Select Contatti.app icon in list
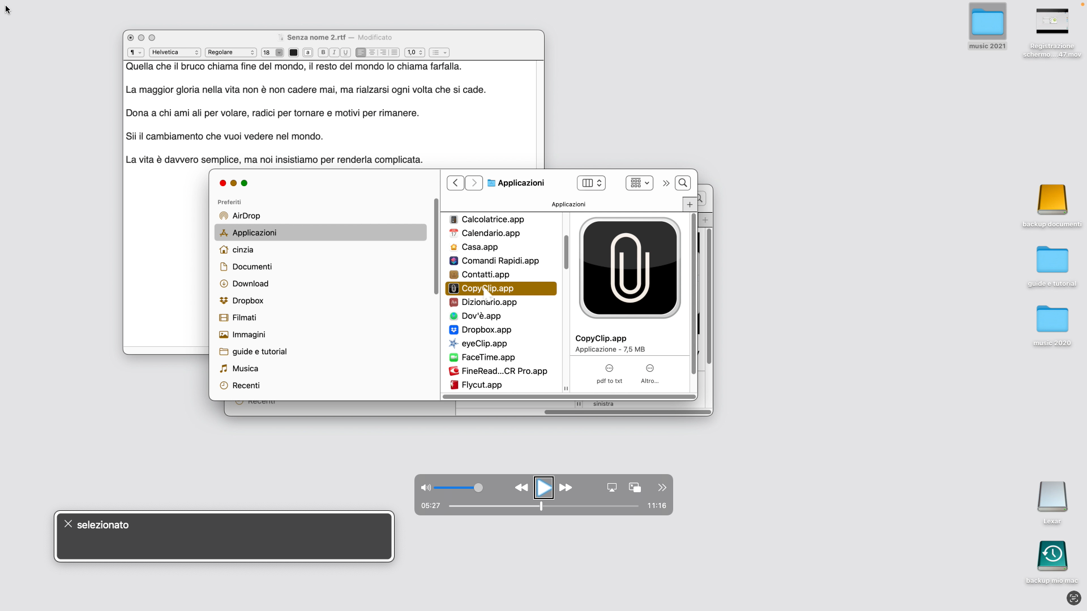The width and height of the screenshot is (1087, 611). point(453,274)
